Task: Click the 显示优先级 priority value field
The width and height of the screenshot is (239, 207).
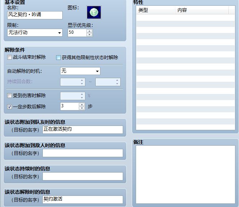Action: point(77,33)
